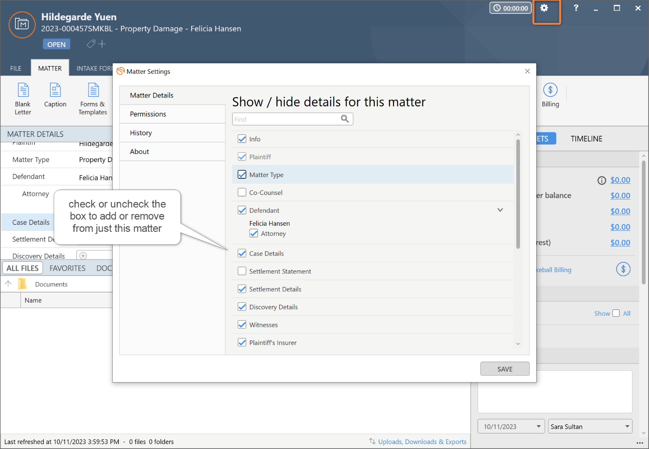Go up one folder level arrow
This screenshot has width=649, height=449.
click(x=8, y=284)
